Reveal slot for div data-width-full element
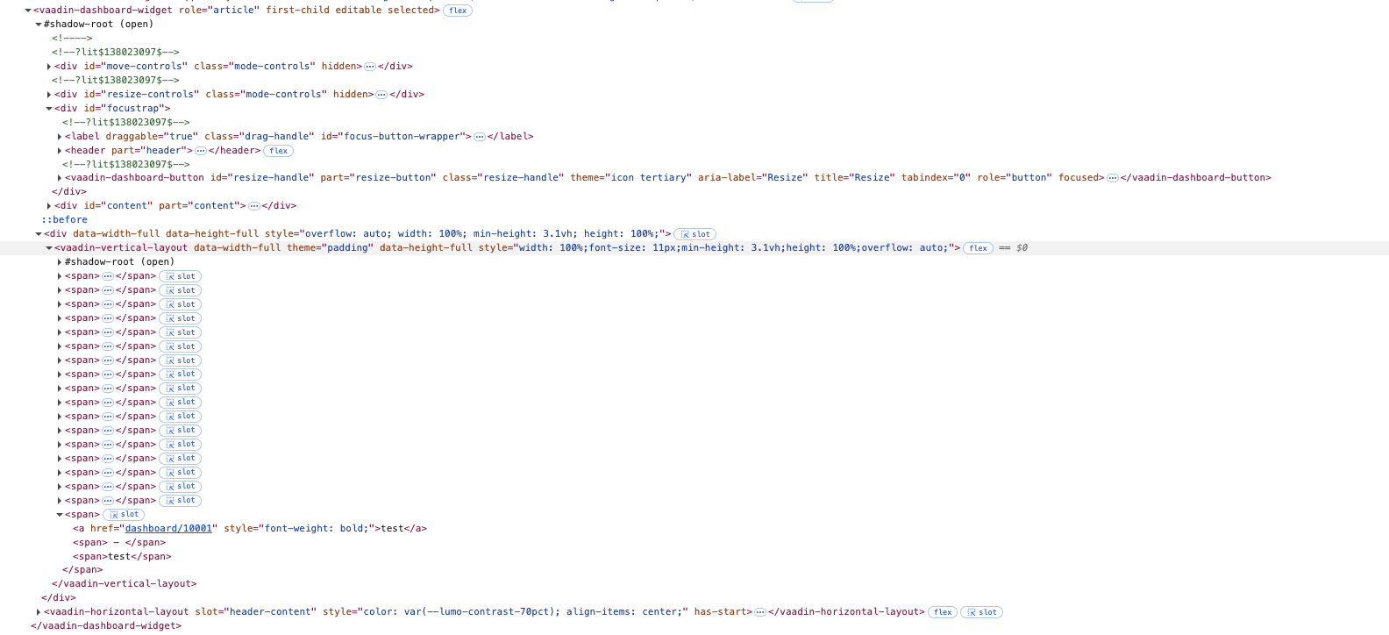The image size is (1389, 635). click(694, 234)
